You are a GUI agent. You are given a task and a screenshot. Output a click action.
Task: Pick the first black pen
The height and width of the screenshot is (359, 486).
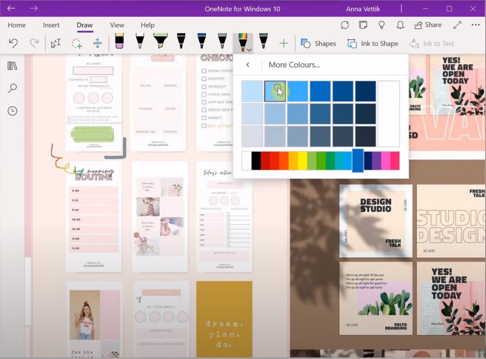click(x=140, y=41)
